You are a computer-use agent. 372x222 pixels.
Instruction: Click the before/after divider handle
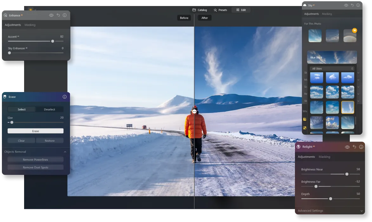[x=194, y=111]
